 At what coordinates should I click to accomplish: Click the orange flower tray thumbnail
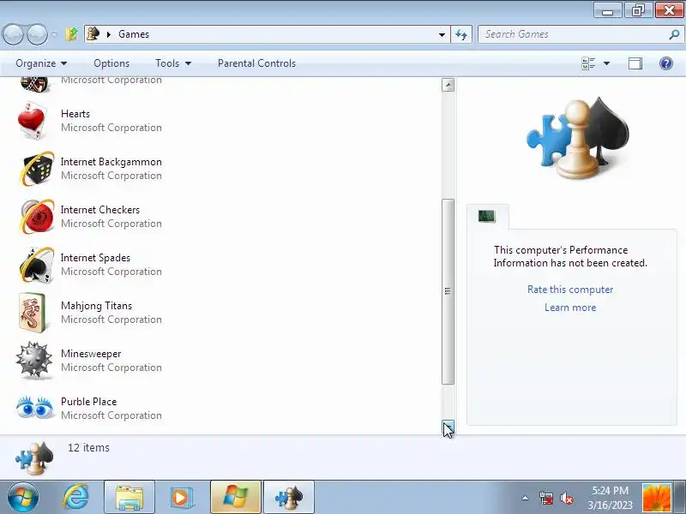(x=656, y=498)
